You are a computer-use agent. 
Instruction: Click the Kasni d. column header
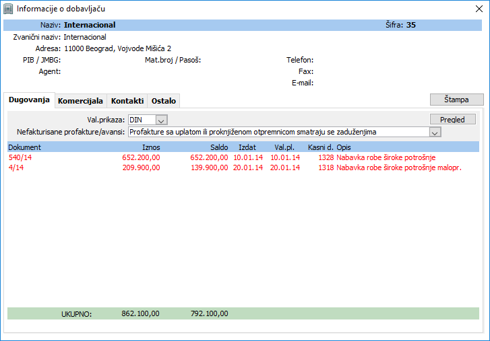(321, 147)
